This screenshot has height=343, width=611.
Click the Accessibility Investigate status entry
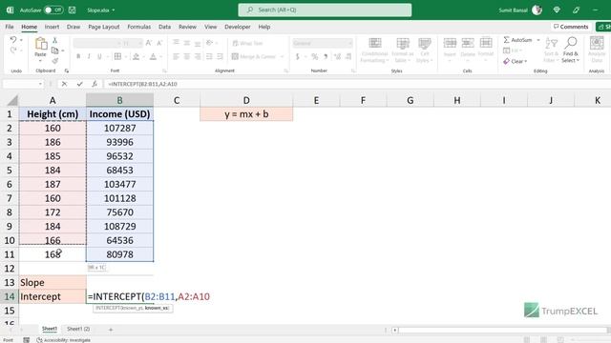tap(63, 340)
